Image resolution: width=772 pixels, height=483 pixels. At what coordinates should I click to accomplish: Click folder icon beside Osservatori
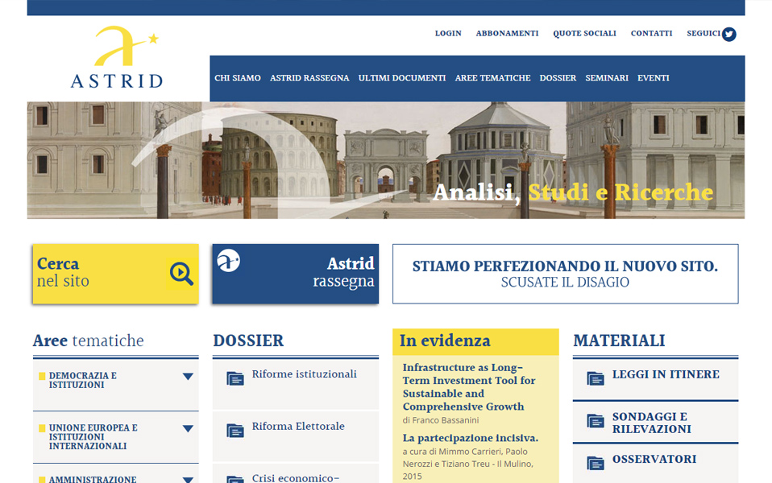(596, 463)
